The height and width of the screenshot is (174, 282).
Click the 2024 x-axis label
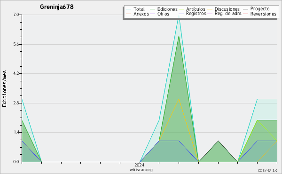[x=140, y=165]
